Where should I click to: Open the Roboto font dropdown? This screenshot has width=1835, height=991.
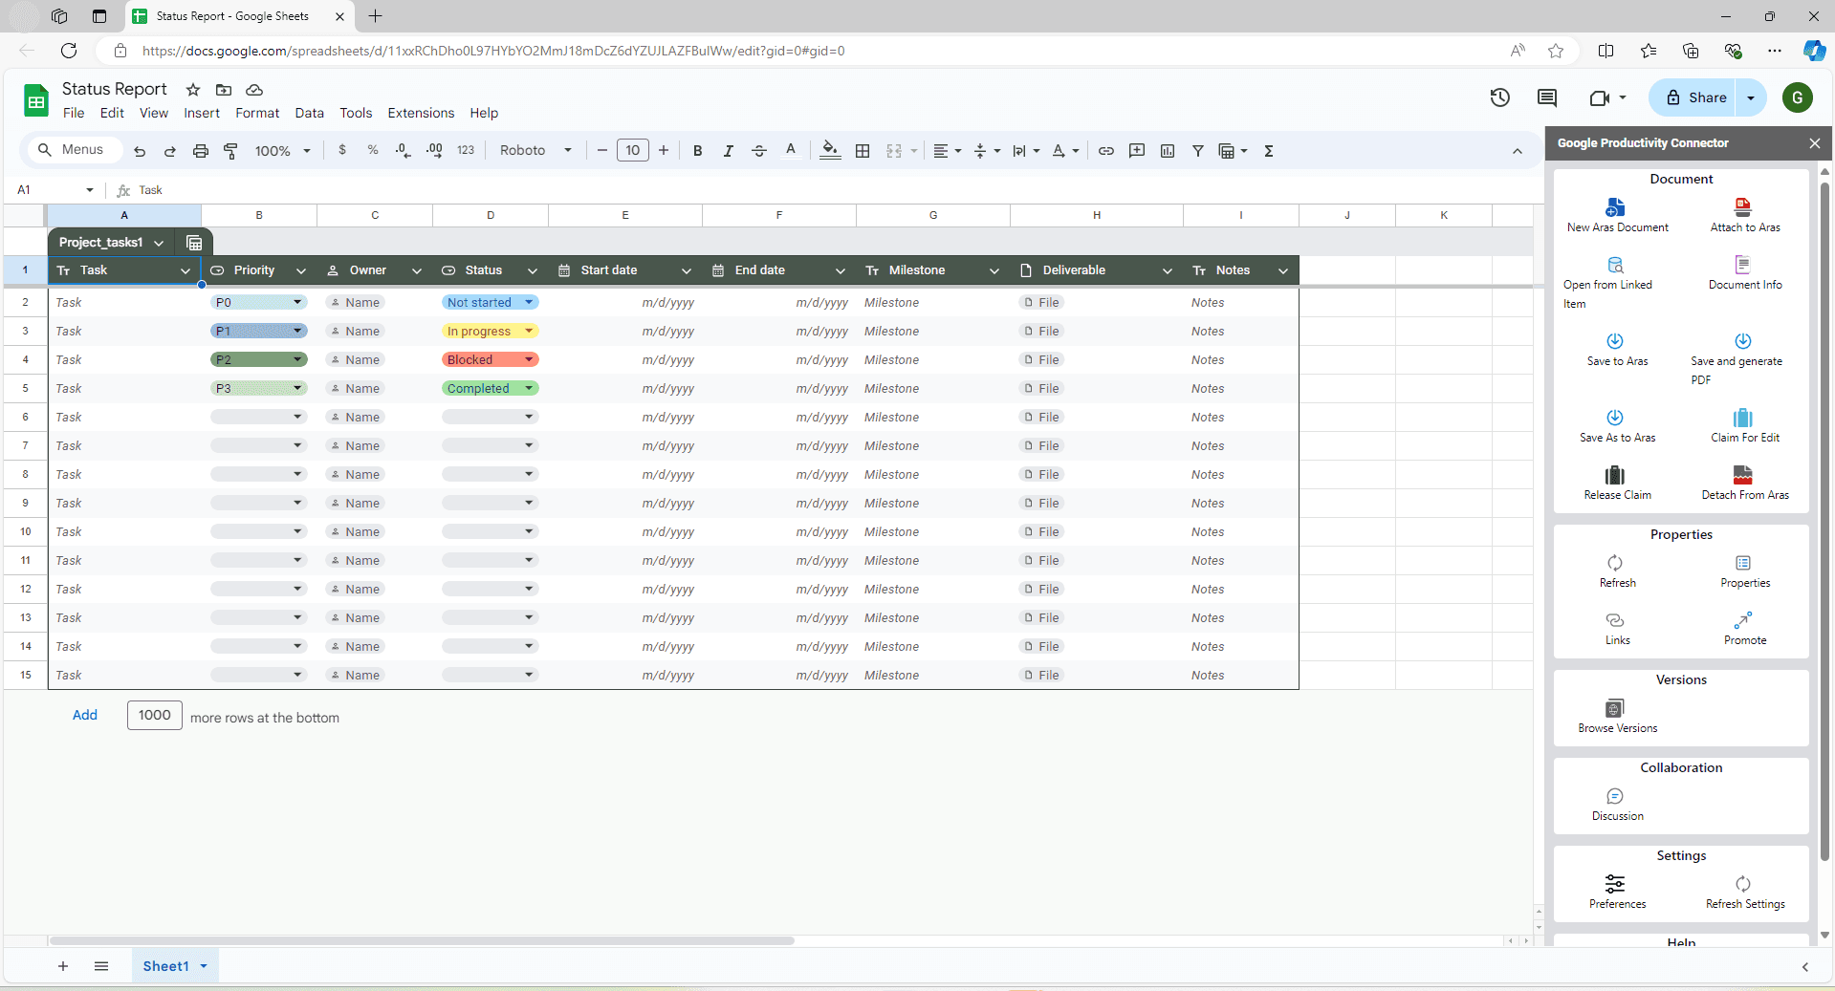(x=535, y=151)
